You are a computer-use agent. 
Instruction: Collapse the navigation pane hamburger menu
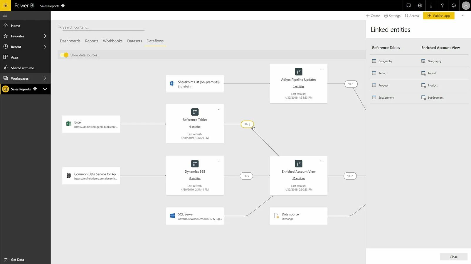5,16
